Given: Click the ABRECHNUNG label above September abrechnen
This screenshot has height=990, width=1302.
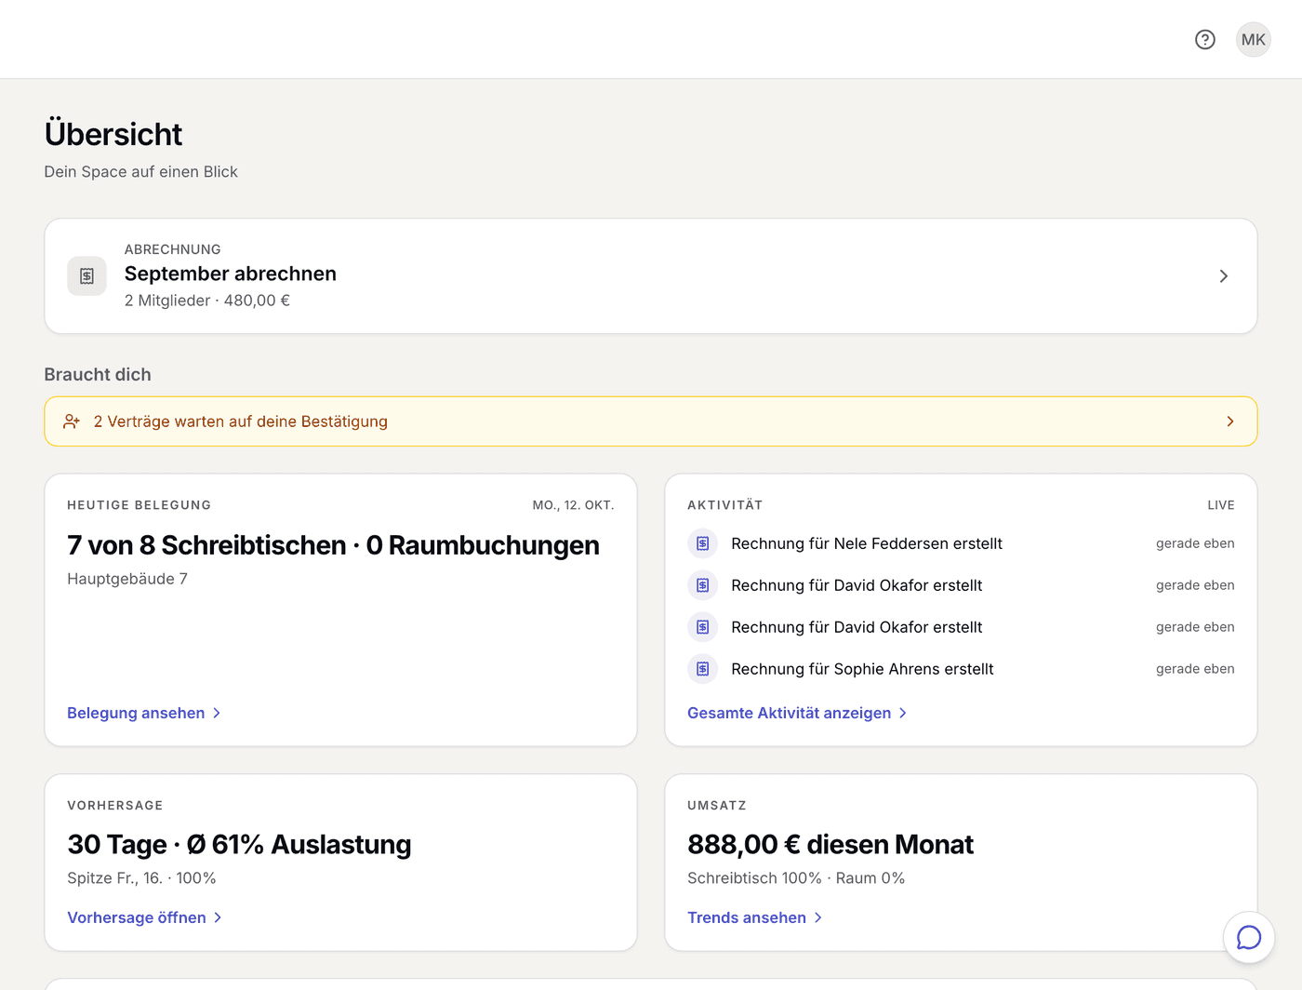Looking at the screenshot, I should (173, 249).
